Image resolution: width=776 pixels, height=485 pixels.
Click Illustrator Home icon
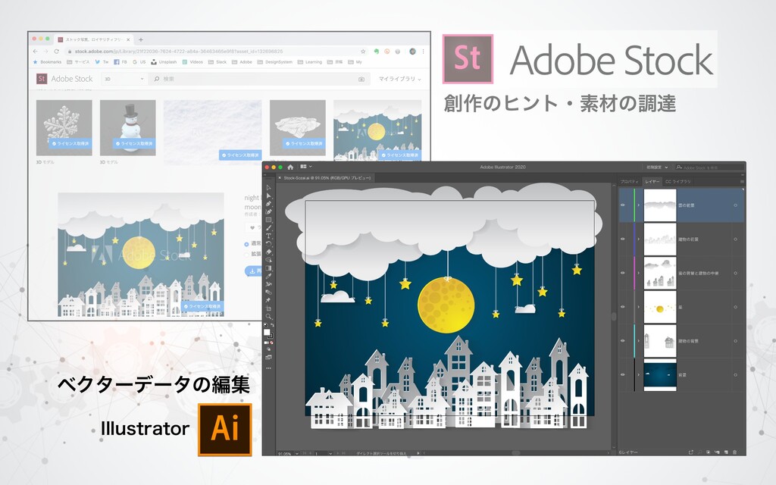pyautogui.click(x=290, y=167)
